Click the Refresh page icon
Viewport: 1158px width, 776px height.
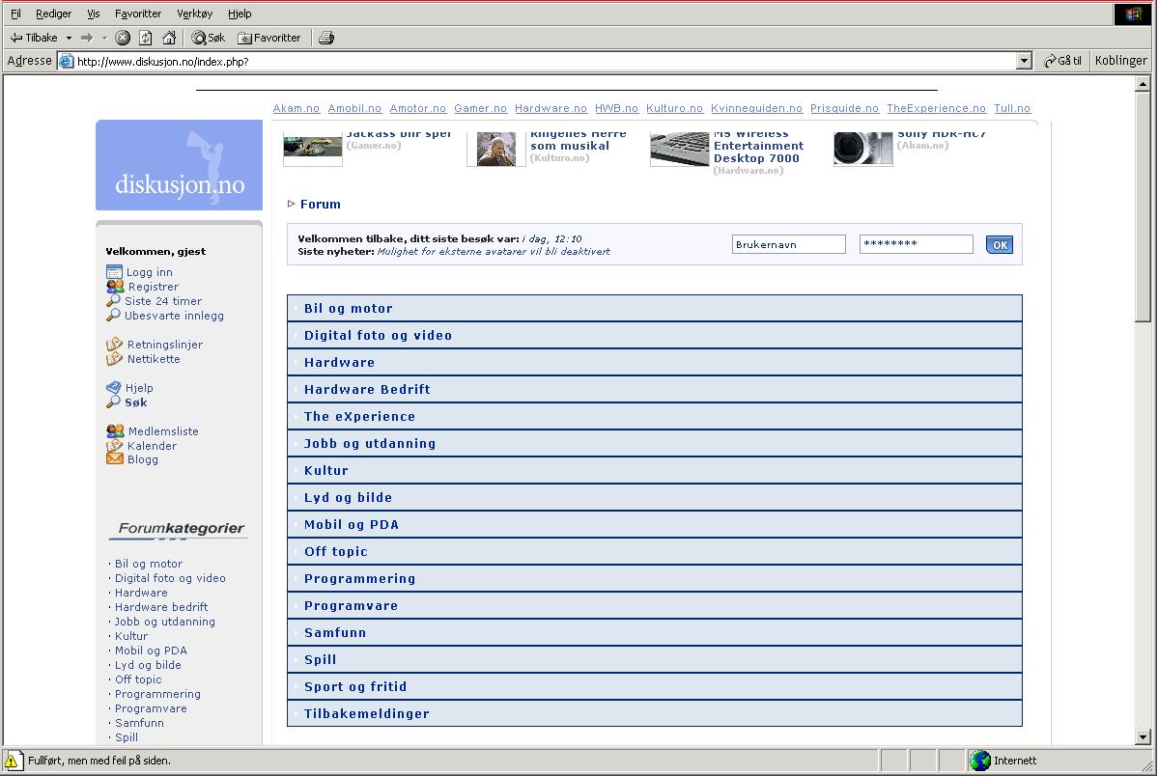point(146,38)
